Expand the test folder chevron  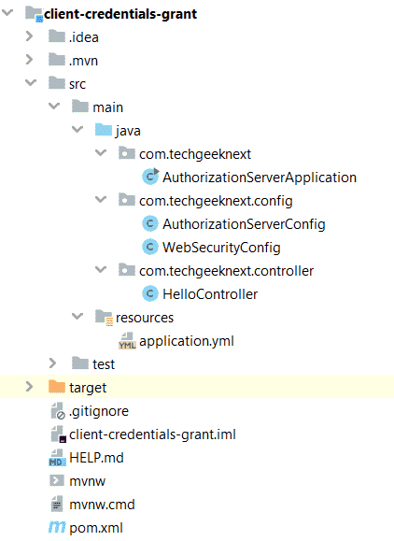tap(52, 363)
